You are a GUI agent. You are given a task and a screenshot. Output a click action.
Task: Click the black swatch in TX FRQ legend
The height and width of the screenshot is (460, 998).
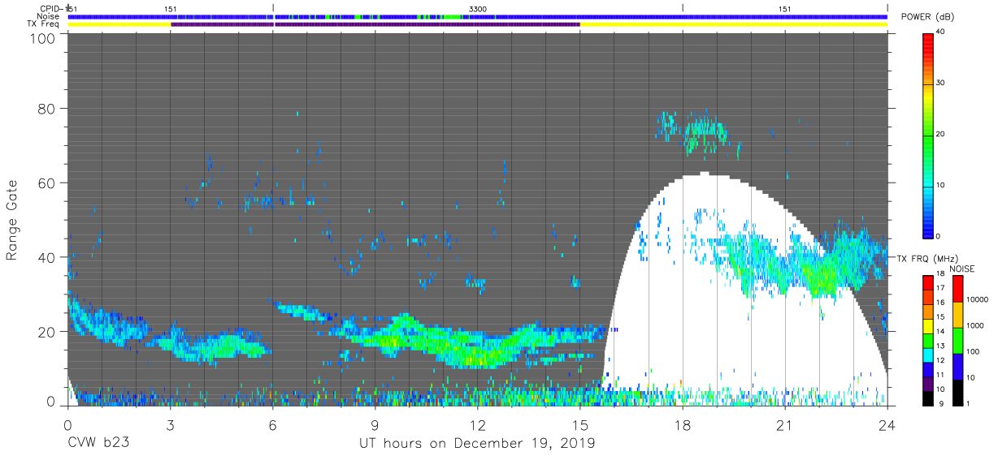point(927,397)
